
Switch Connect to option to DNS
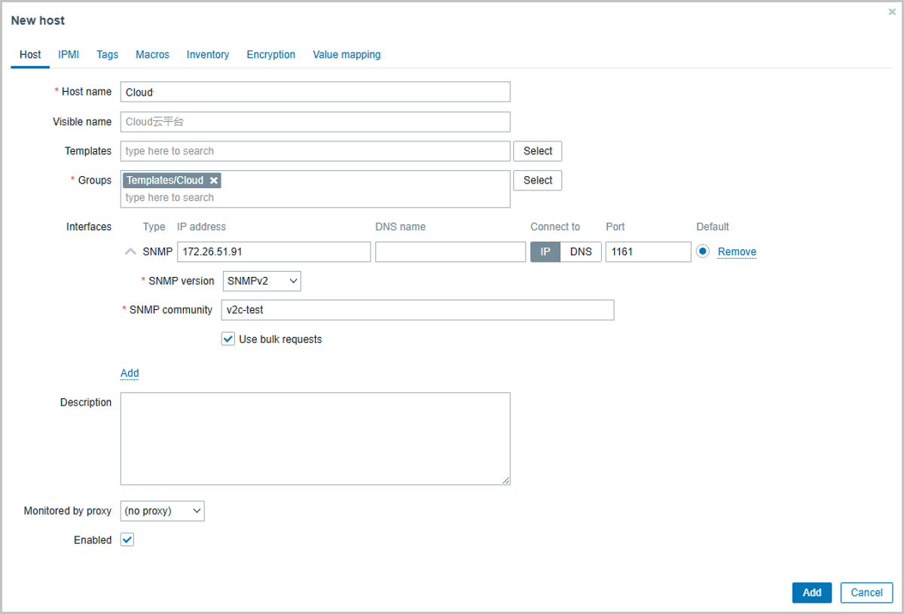(581, 251)
